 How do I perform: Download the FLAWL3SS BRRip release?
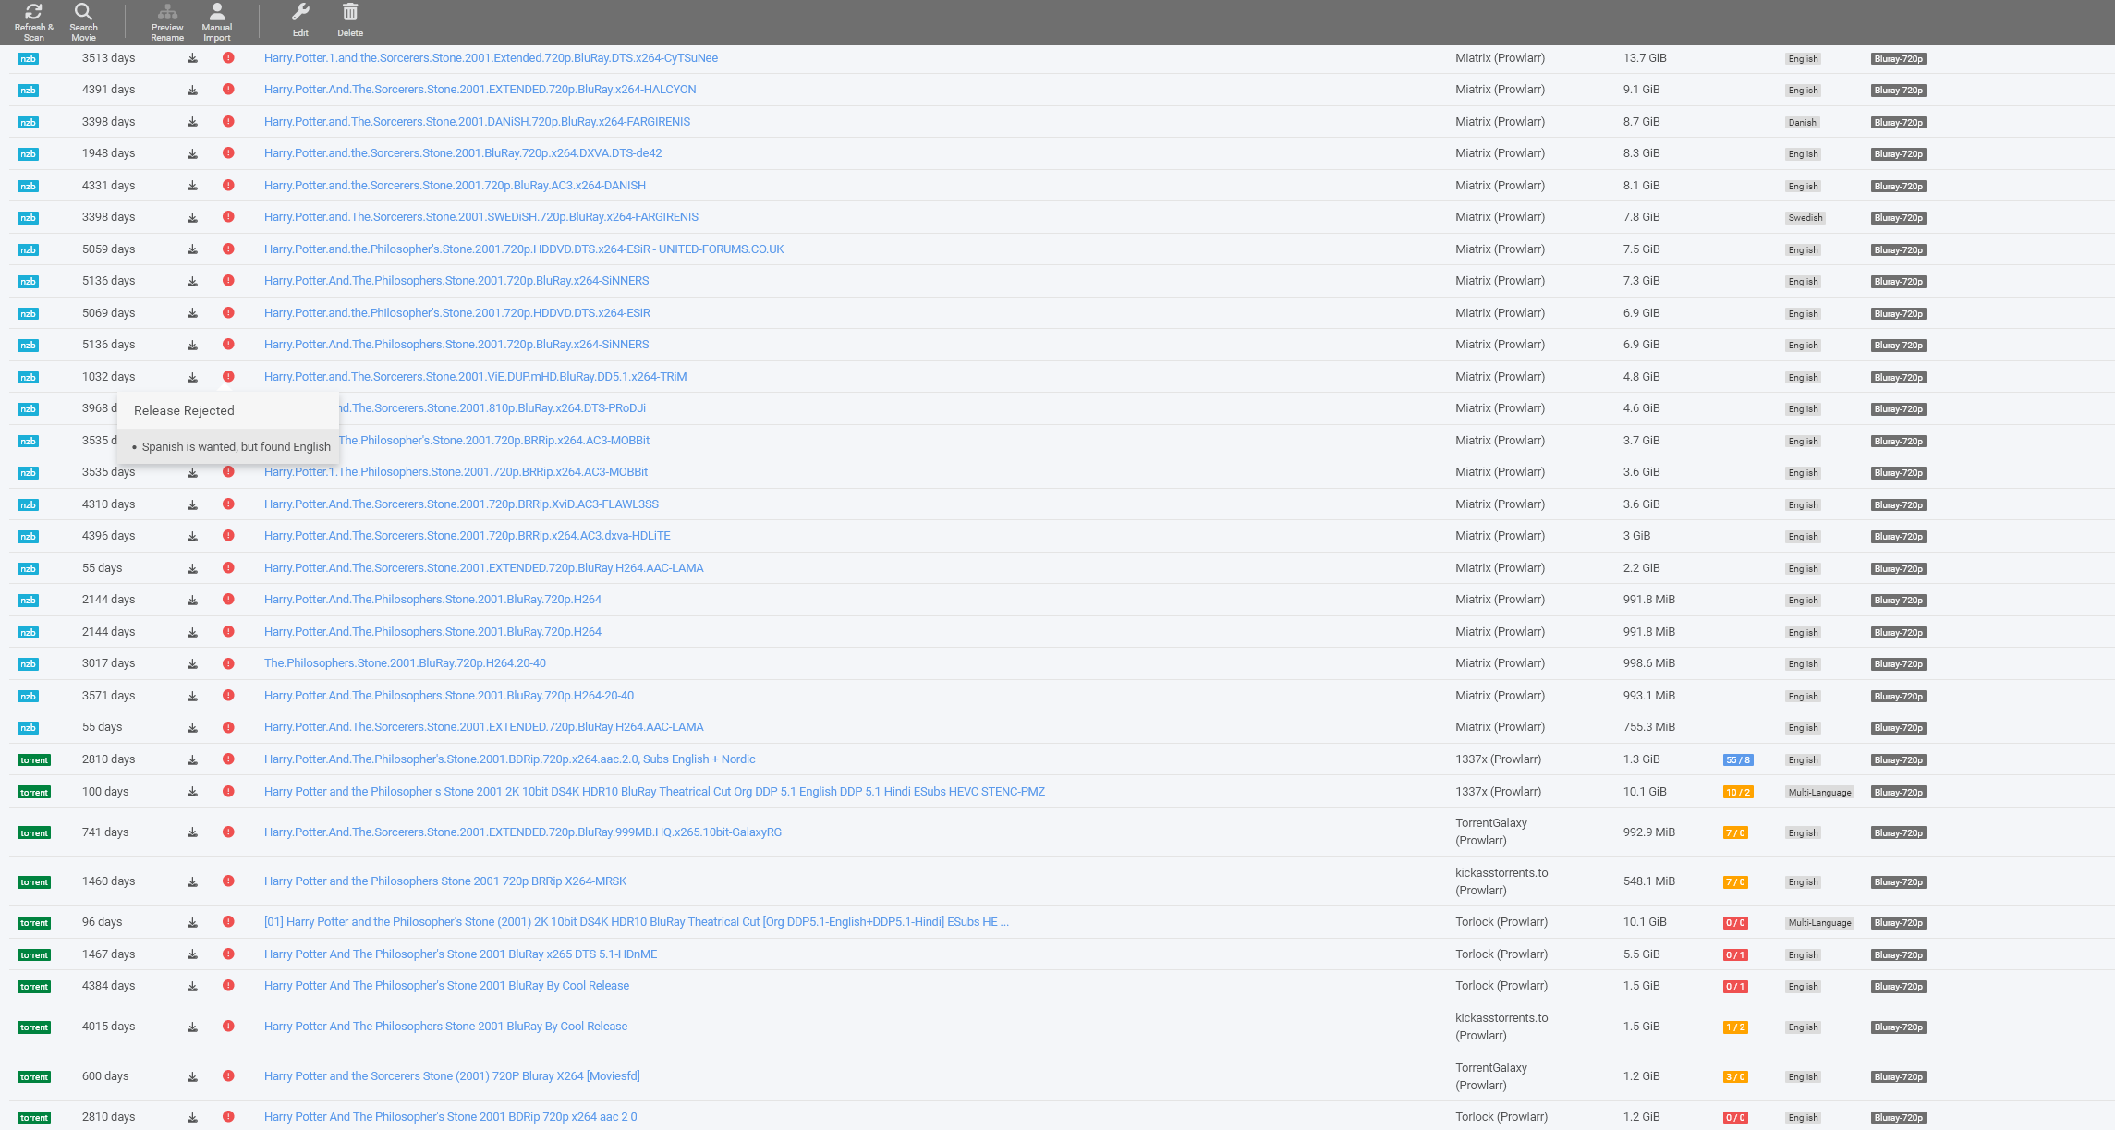click(192, 504)
